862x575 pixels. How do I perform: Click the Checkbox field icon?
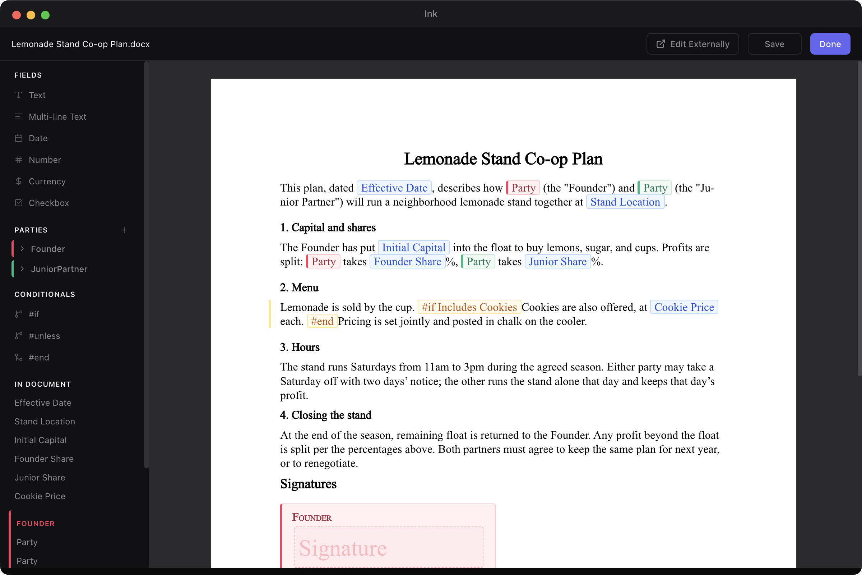pos(19,203)
